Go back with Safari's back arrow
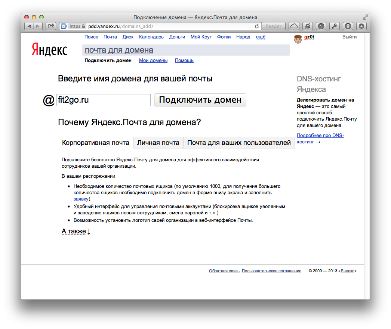This screenshot has height=329, width=391. [x=29, y=26]
